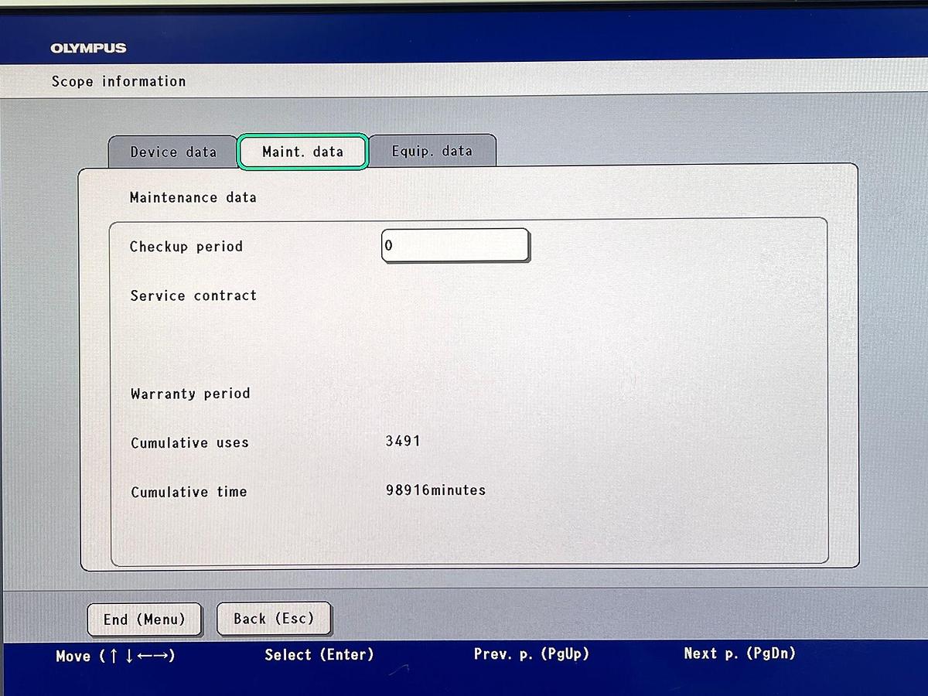Click the Scope information title

(x=118, y=81)
